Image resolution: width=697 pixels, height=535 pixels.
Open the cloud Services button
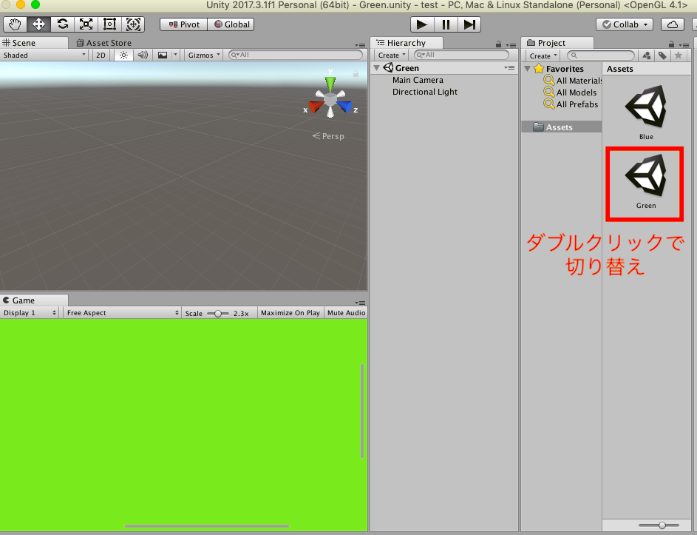[x=672, y=24]
